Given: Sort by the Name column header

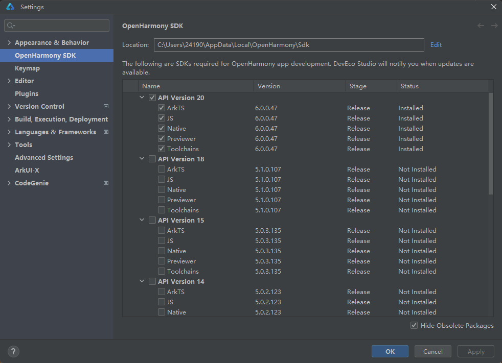Looking at the screenshot, I should [196, 86].
